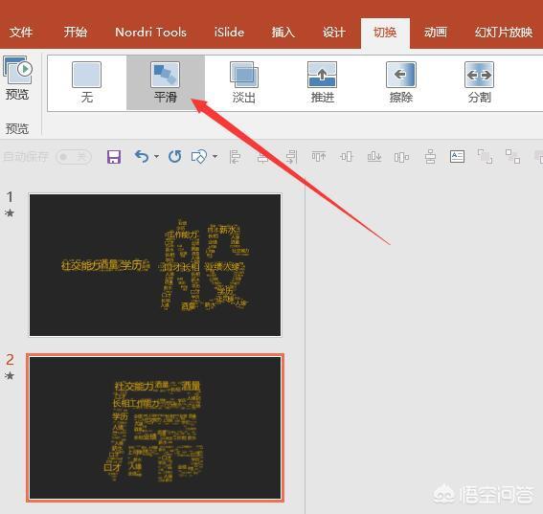Switch to the iSlide tab

coord(229,33)
